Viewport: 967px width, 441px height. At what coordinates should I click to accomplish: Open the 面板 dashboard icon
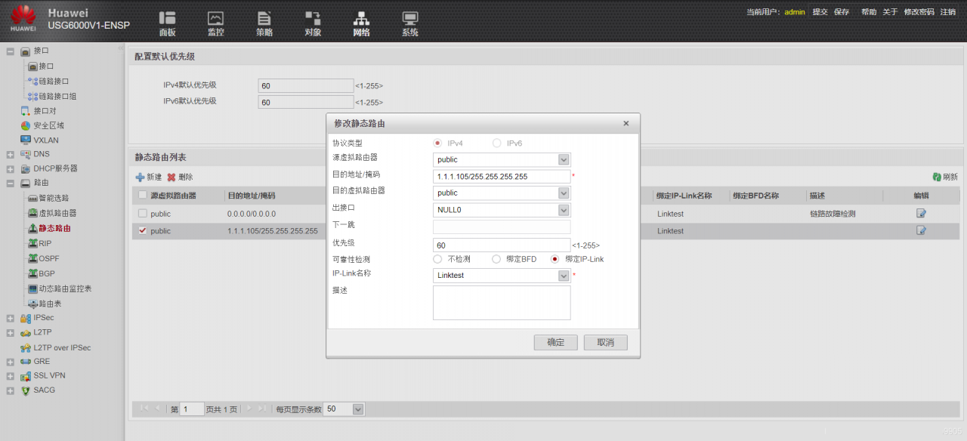167,18
